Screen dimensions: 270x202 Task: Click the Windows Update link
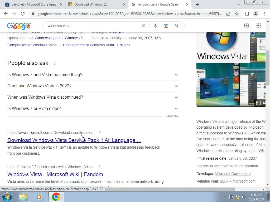(x=49, y=38)
